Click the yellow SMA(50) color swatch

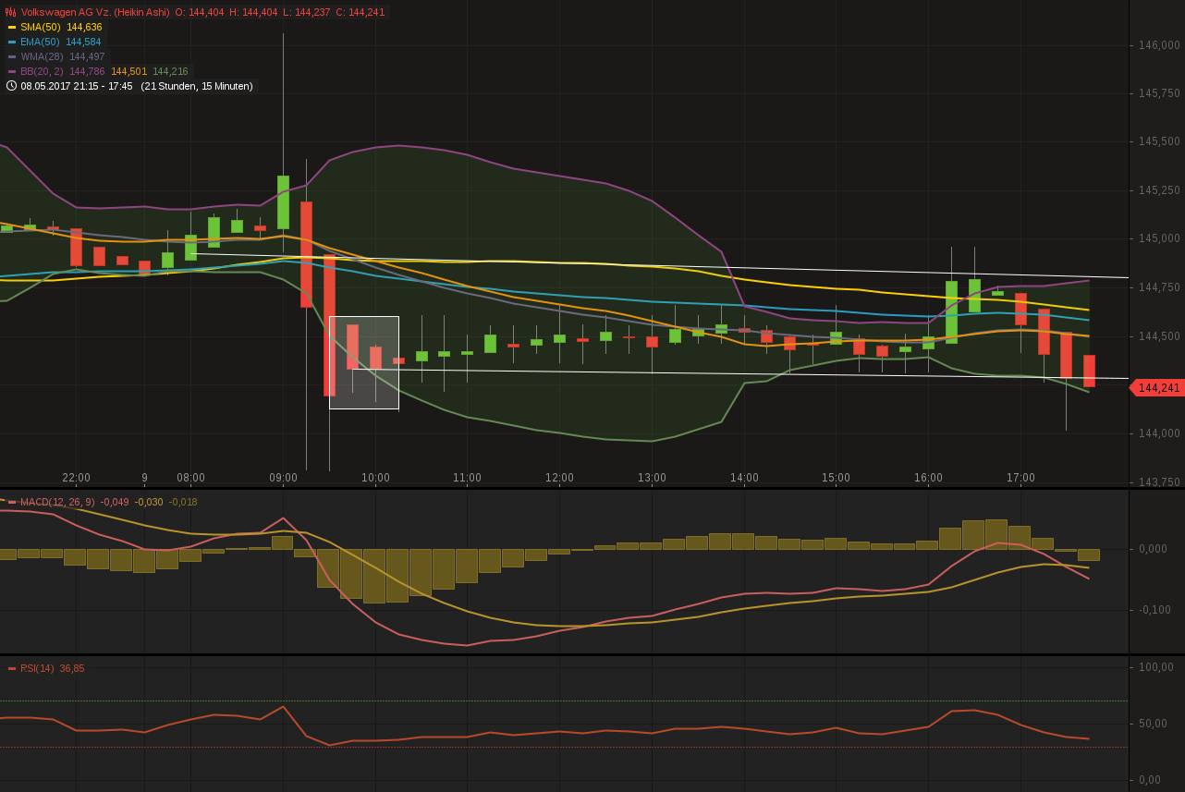(x=12, y=27)
